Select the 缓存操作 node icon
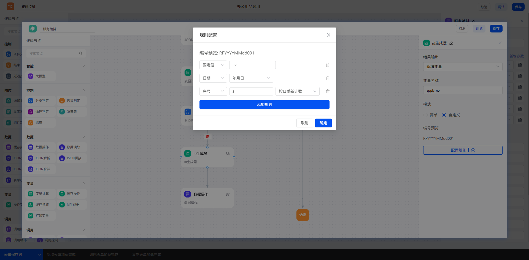This screenshot has height=260, width=529. pyautogui.click(x=62, y=194)
